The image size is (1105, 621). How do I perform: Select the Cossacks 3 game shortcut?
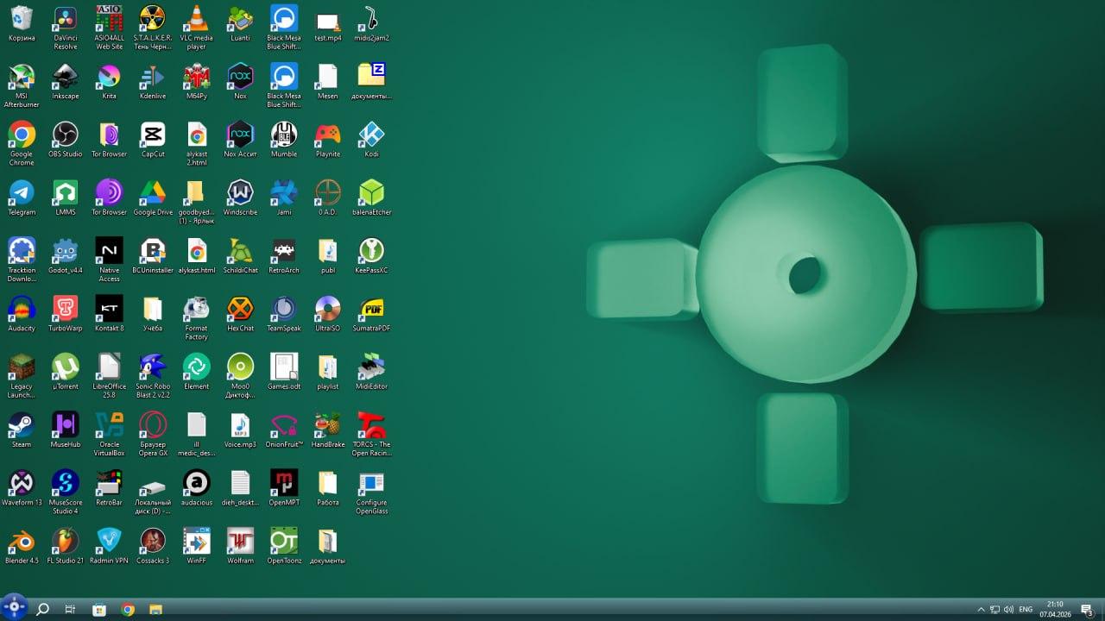[152, 545]
